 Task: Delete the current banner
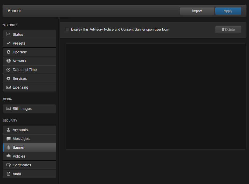pyautogui.click(x=228, y=30)
